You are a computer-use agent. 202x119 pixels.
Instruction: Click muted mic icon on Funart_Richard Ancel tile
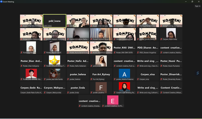pos(91,39)
